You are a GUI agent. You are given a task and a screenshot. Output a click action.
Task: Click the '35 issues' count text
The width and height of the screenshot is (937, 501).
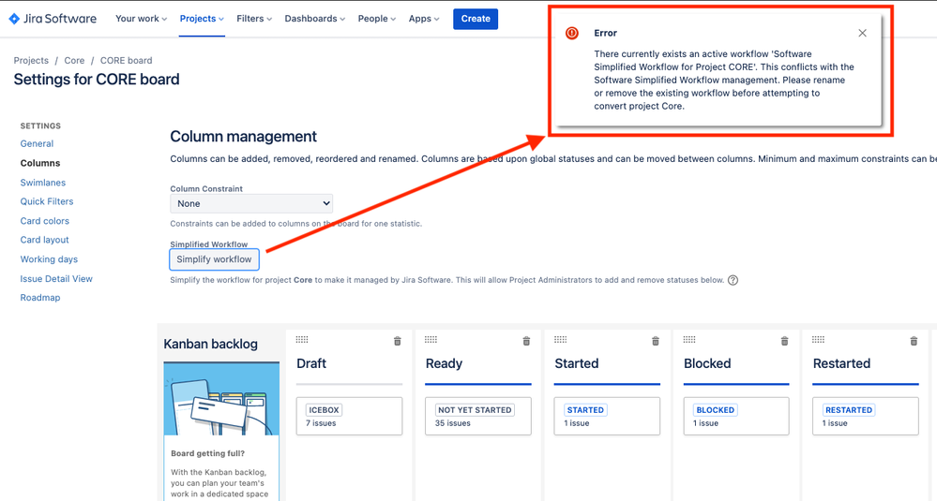(452, 423)
